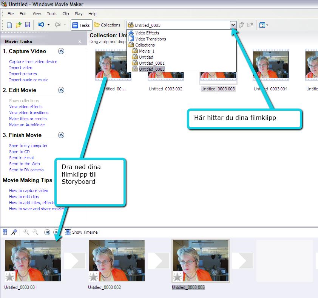Open the Edit menu
The image size is (318, 298).
tap(23, 14)
